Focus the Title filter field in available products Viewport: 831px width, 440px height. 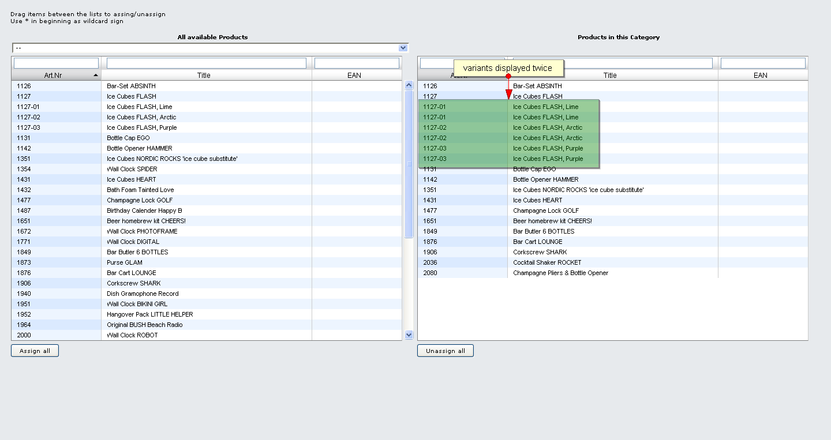(207, 63)
